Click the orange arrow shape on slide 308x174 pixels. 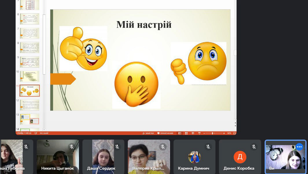[63, 79]
